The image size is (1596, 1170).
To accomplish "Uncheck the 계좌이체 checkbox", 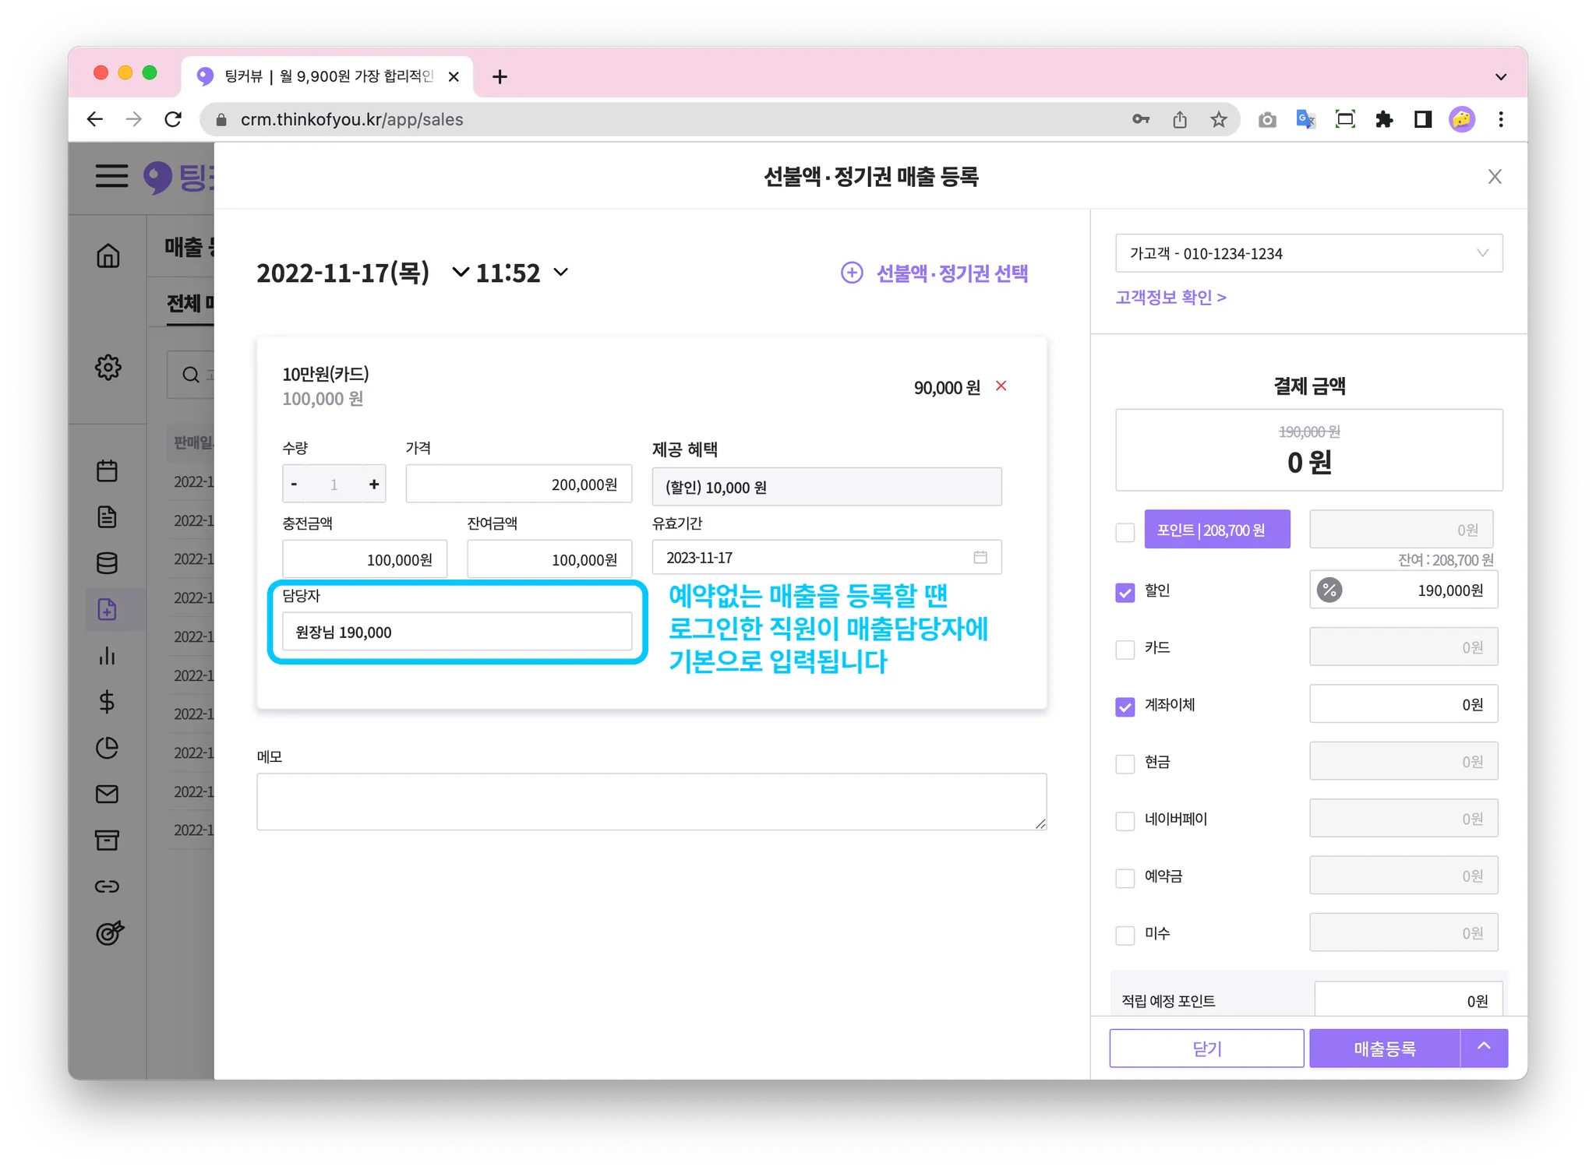I will (x=1125, y=706).
